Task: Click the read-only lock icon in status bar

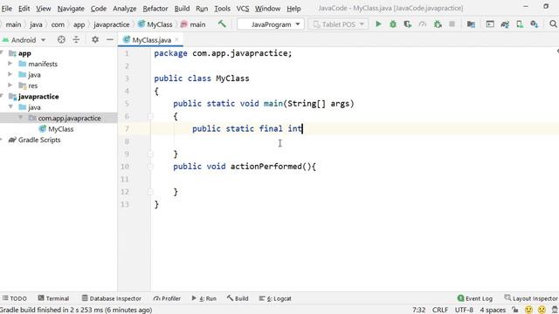Action: coord(514,310)
